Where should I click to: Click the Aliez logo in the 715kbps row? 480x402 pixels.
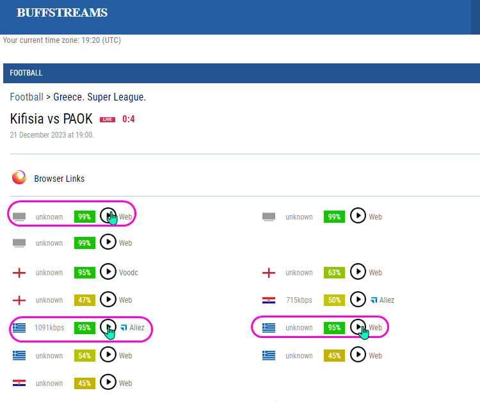point(374,300)
